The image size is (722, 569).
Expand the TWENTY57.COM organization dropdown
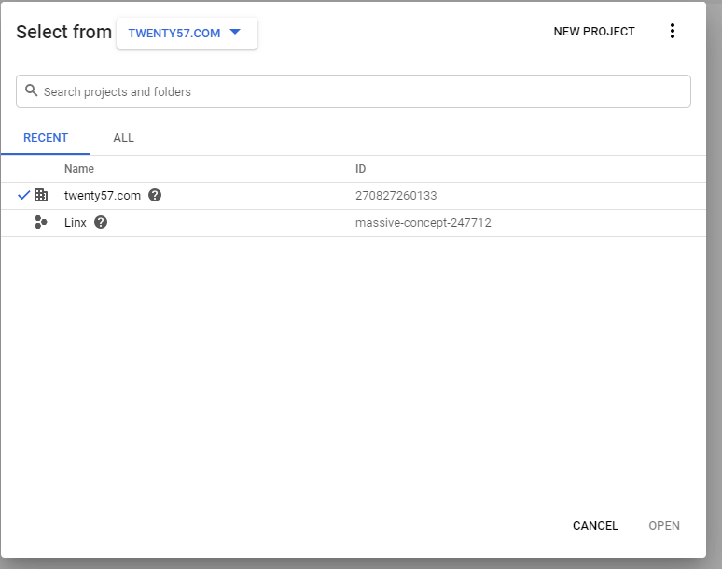(x=187, y=34)
